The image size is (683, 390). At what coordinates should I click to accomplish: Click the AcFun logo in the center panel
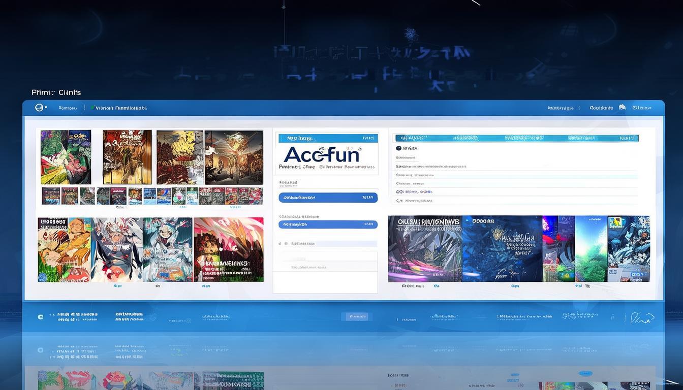322,154
